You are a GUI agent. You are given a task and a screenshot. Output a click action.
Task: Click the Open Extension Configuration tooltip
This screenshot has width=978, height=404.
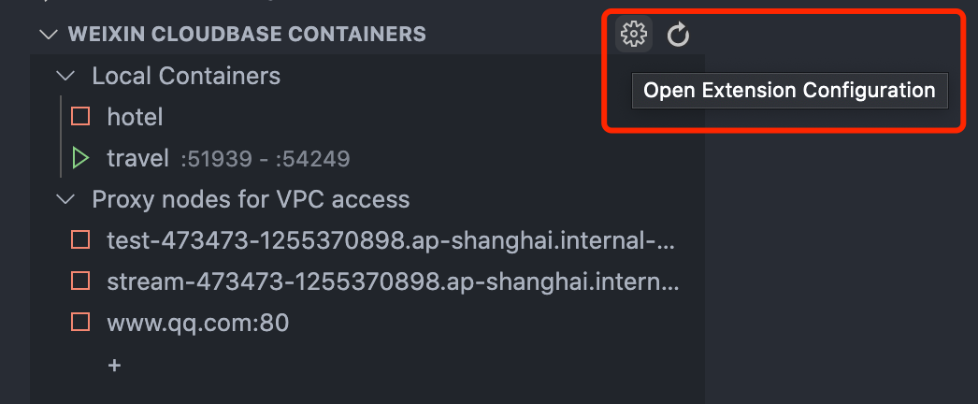[x=789, y=91]
